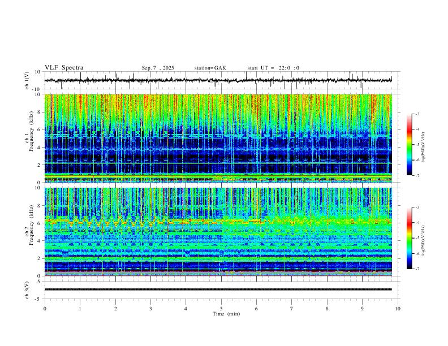Click the "ch.3(V)" axis label
This screenshot has width=448, height=346.
point(27,290)
